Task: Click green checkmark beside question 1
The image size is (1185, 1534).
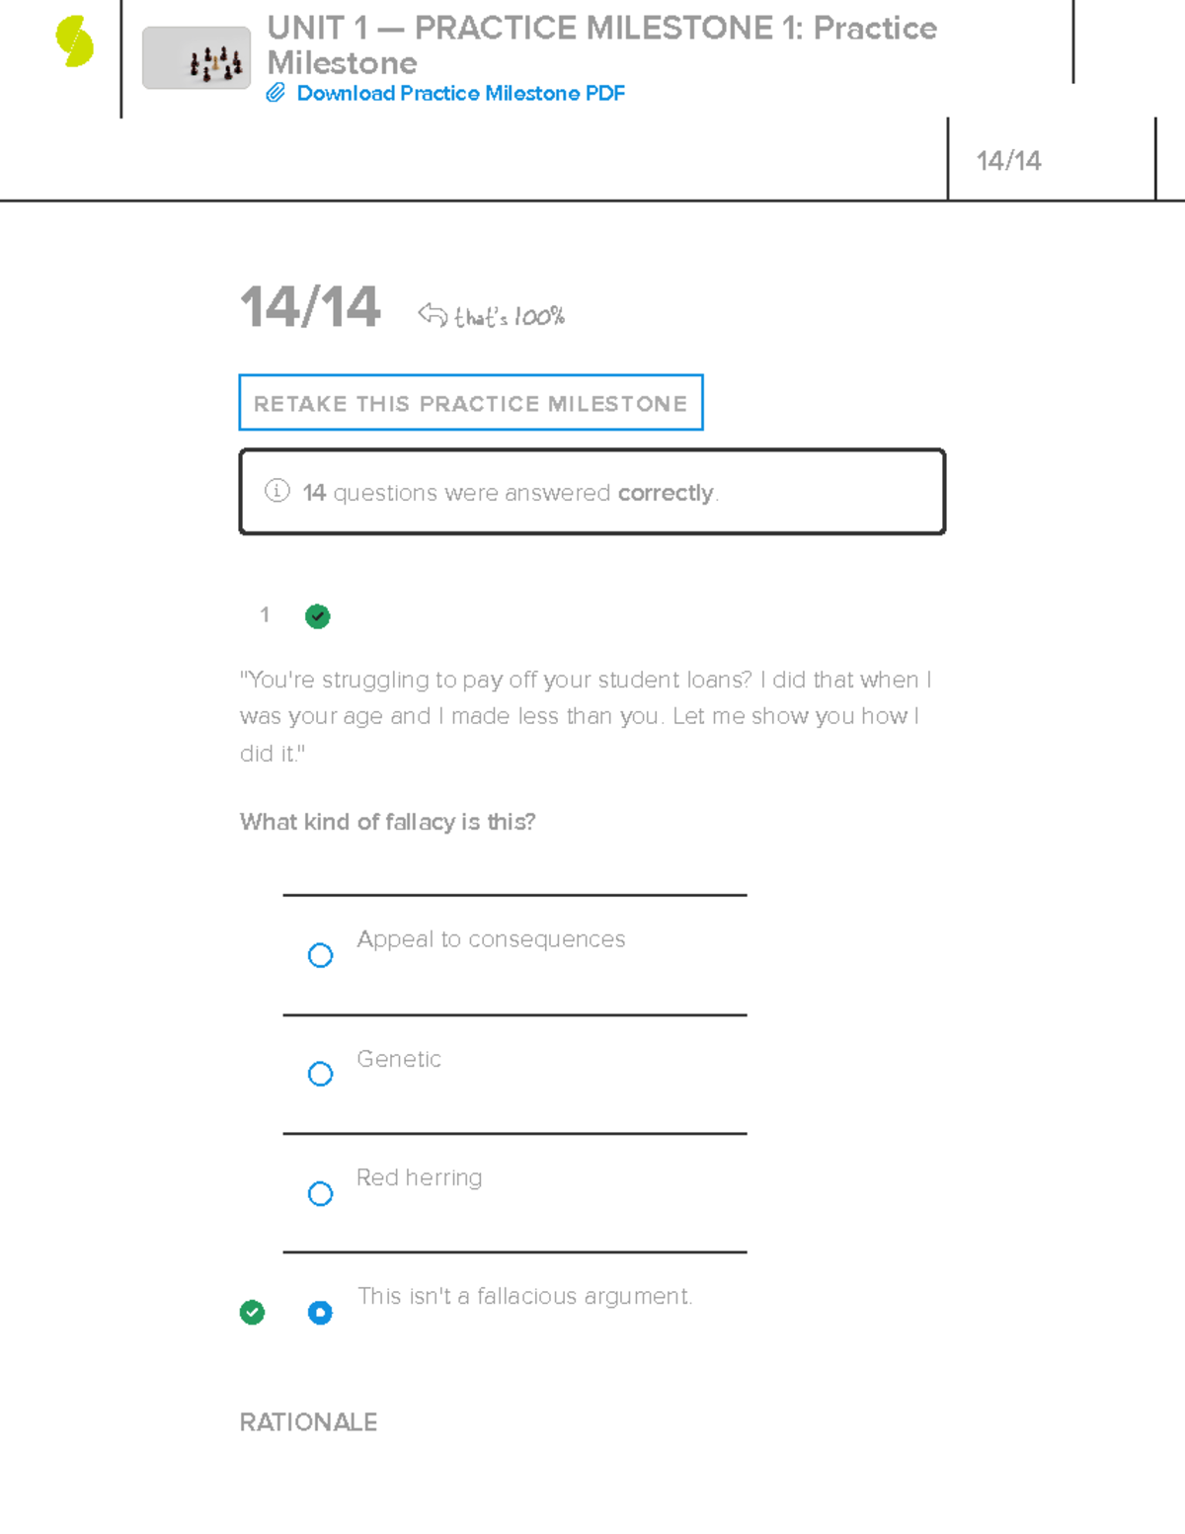Action: (317, 616)
